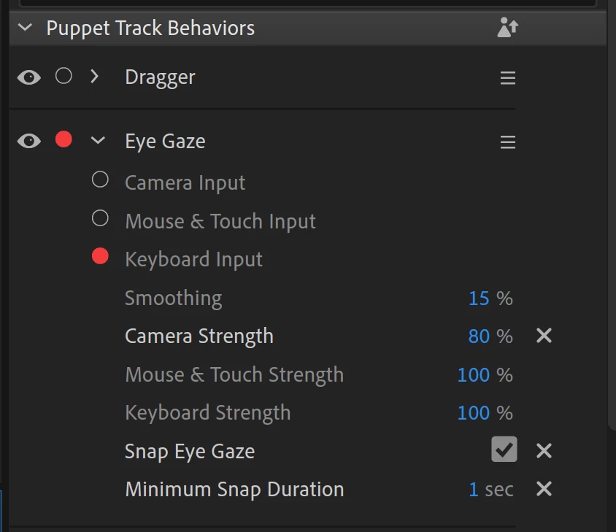This screenshot has width=616, height=532.
Task: Reset Snap Eye Gaze with its X icon
Action: pos(544,451)
